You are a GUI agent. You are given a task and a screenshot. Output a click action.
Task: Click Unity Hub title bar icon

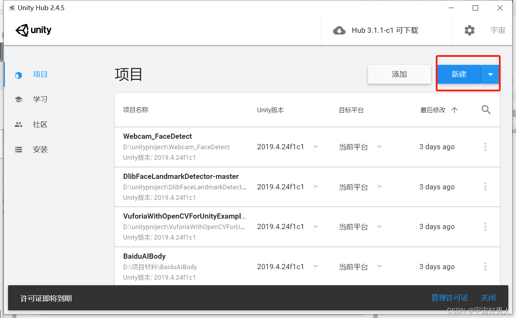(x=12, y=8)
